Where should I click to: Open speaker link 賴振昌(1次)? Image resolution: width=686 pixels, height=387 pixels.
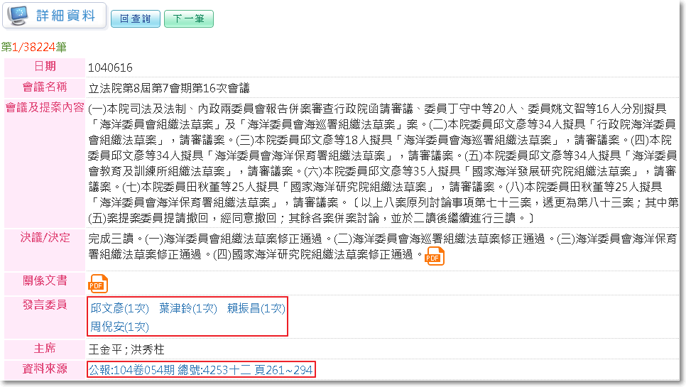click(256, 308)
